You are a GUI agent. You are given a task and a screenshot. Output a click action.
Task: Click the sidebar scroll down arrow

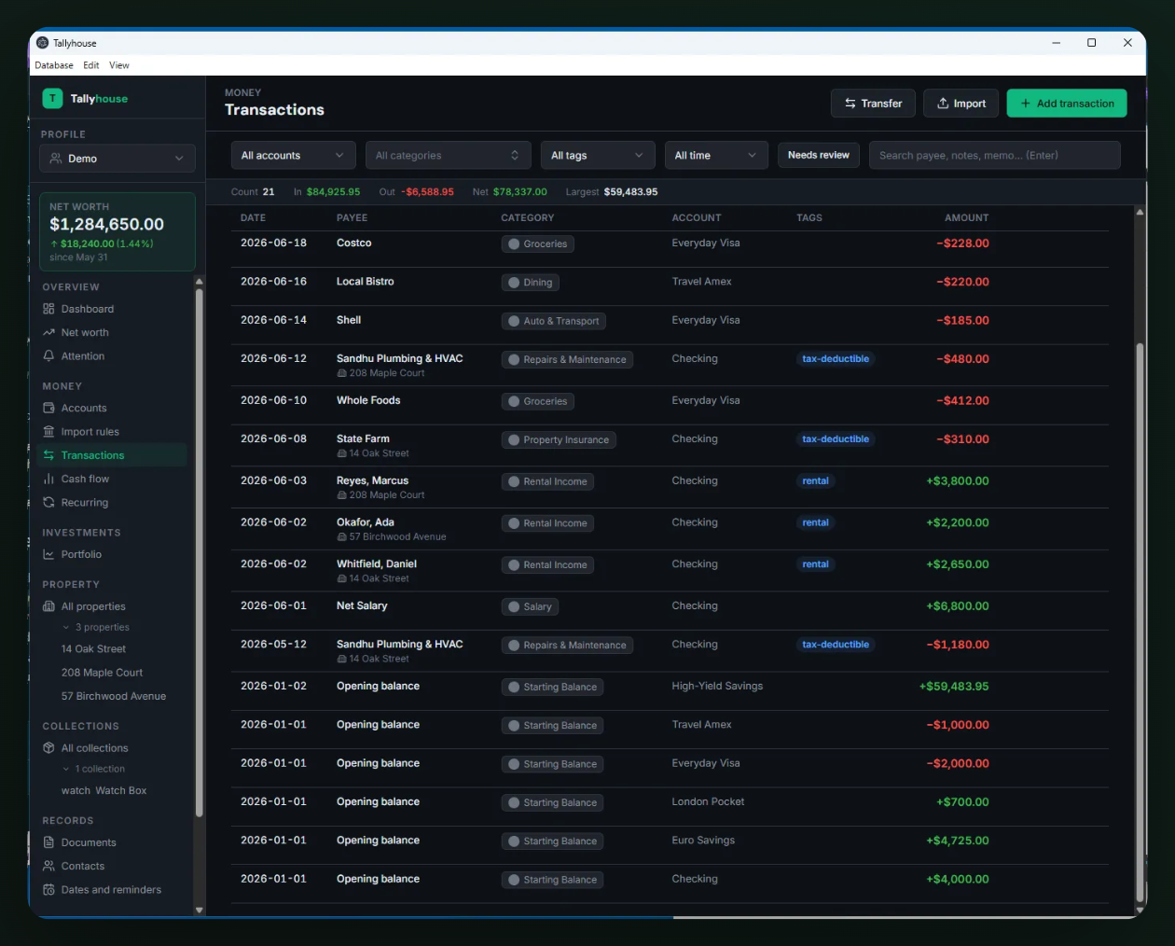click(x=199, y=910)
